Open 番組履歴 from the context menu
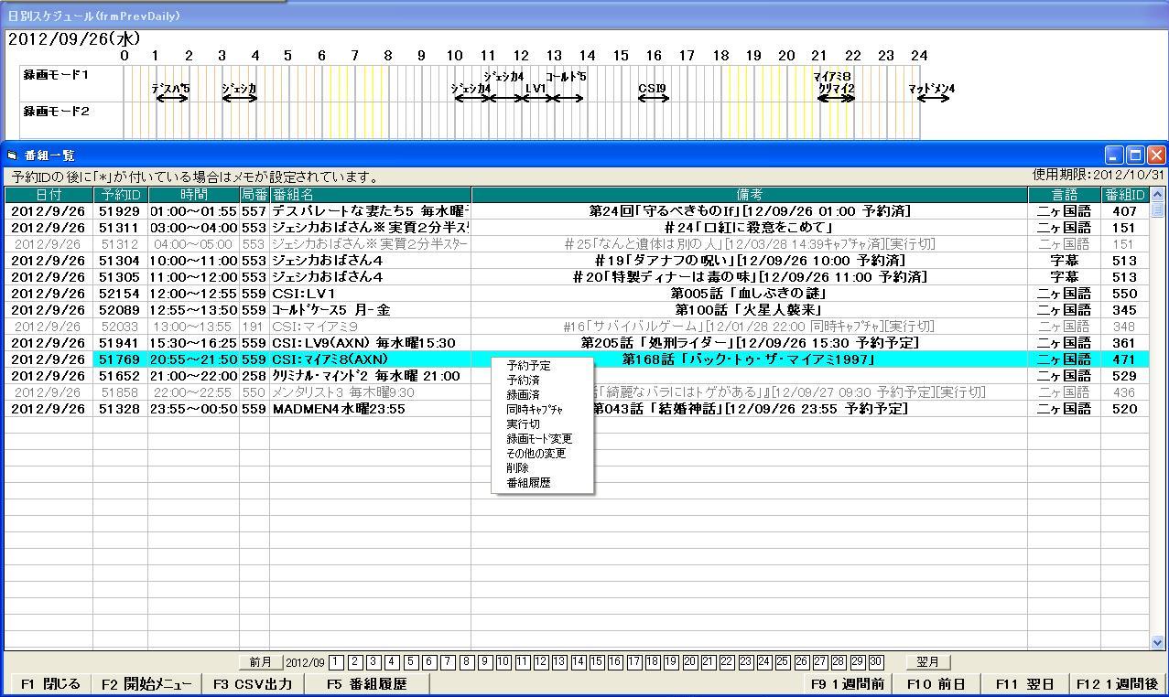 click(x=528, y=482)
